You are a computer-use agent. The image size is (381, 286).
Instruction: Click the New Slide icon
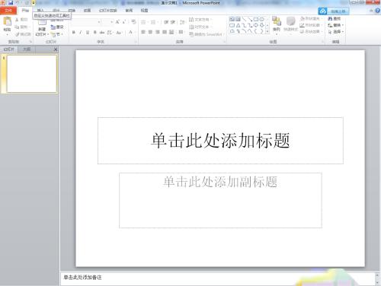click(42, 21)
